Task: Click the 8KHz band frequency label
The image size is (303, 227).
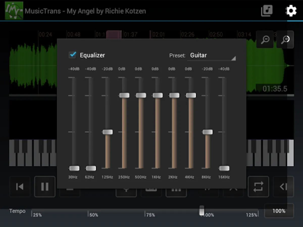Action: (206, 177)
